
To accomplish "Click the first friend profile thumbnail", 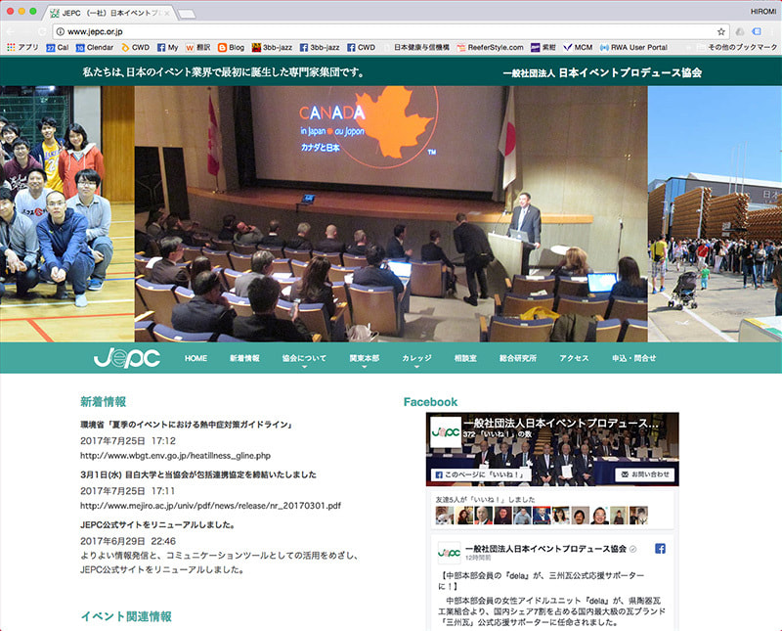I will (444, 516).
